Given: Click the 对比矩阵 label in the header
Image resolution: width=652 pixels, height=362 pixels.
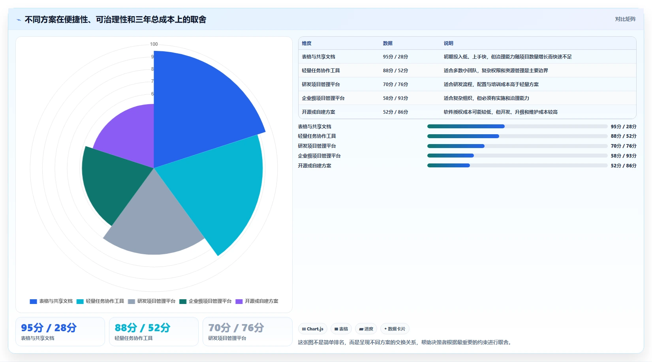Looking at the screenshot, I should [x=625, y=19].
